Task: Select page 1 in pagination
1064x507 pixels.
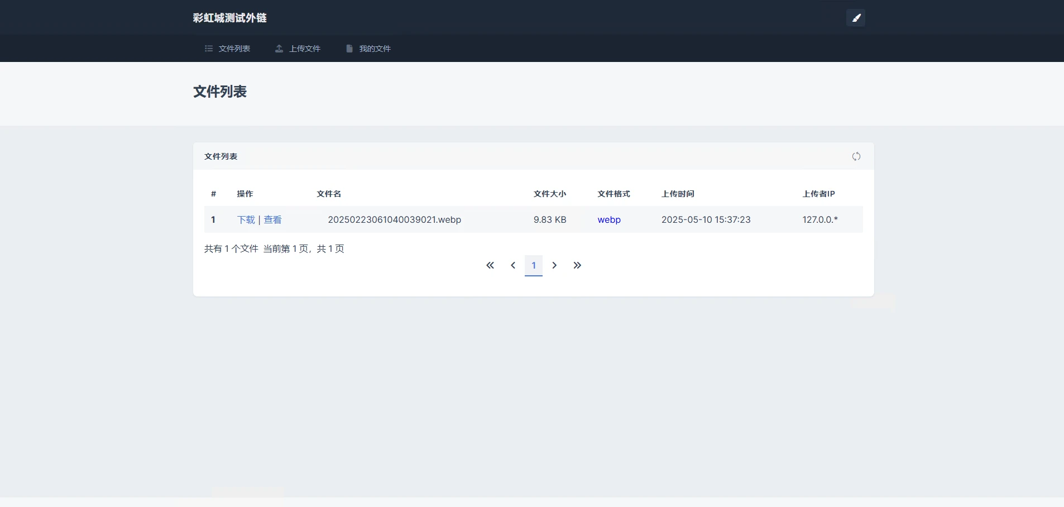Action: (534, 265)
